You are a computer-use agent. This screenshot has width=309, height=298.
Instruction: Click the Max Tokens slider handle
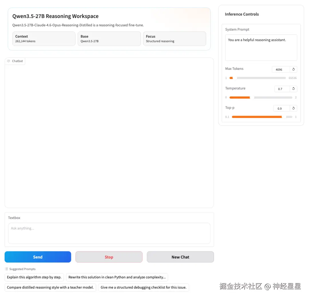point(232,78)
